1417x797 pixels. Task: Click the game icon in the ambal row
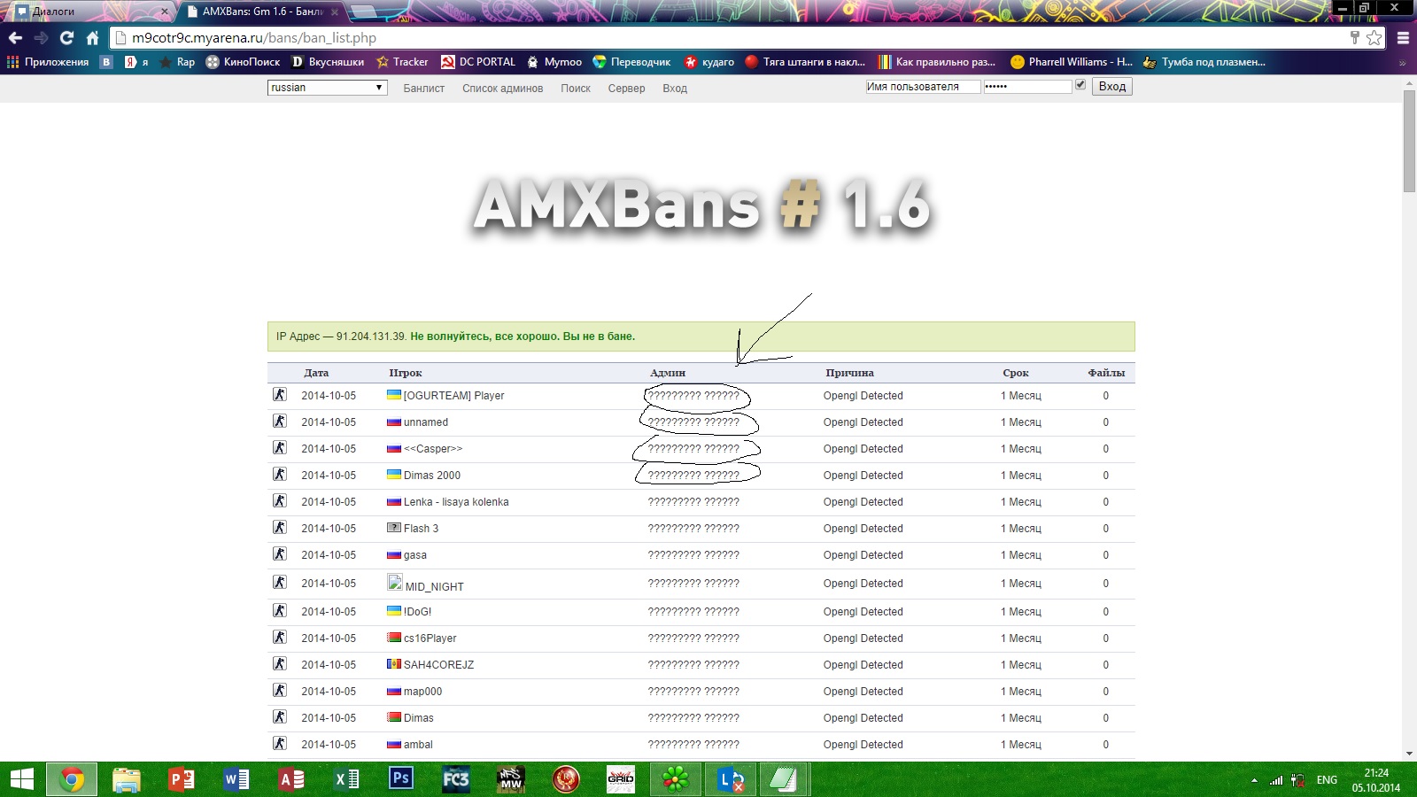point(280,744)
